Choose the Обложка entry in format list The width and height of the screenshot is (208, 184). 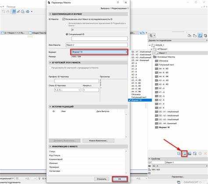136,94
